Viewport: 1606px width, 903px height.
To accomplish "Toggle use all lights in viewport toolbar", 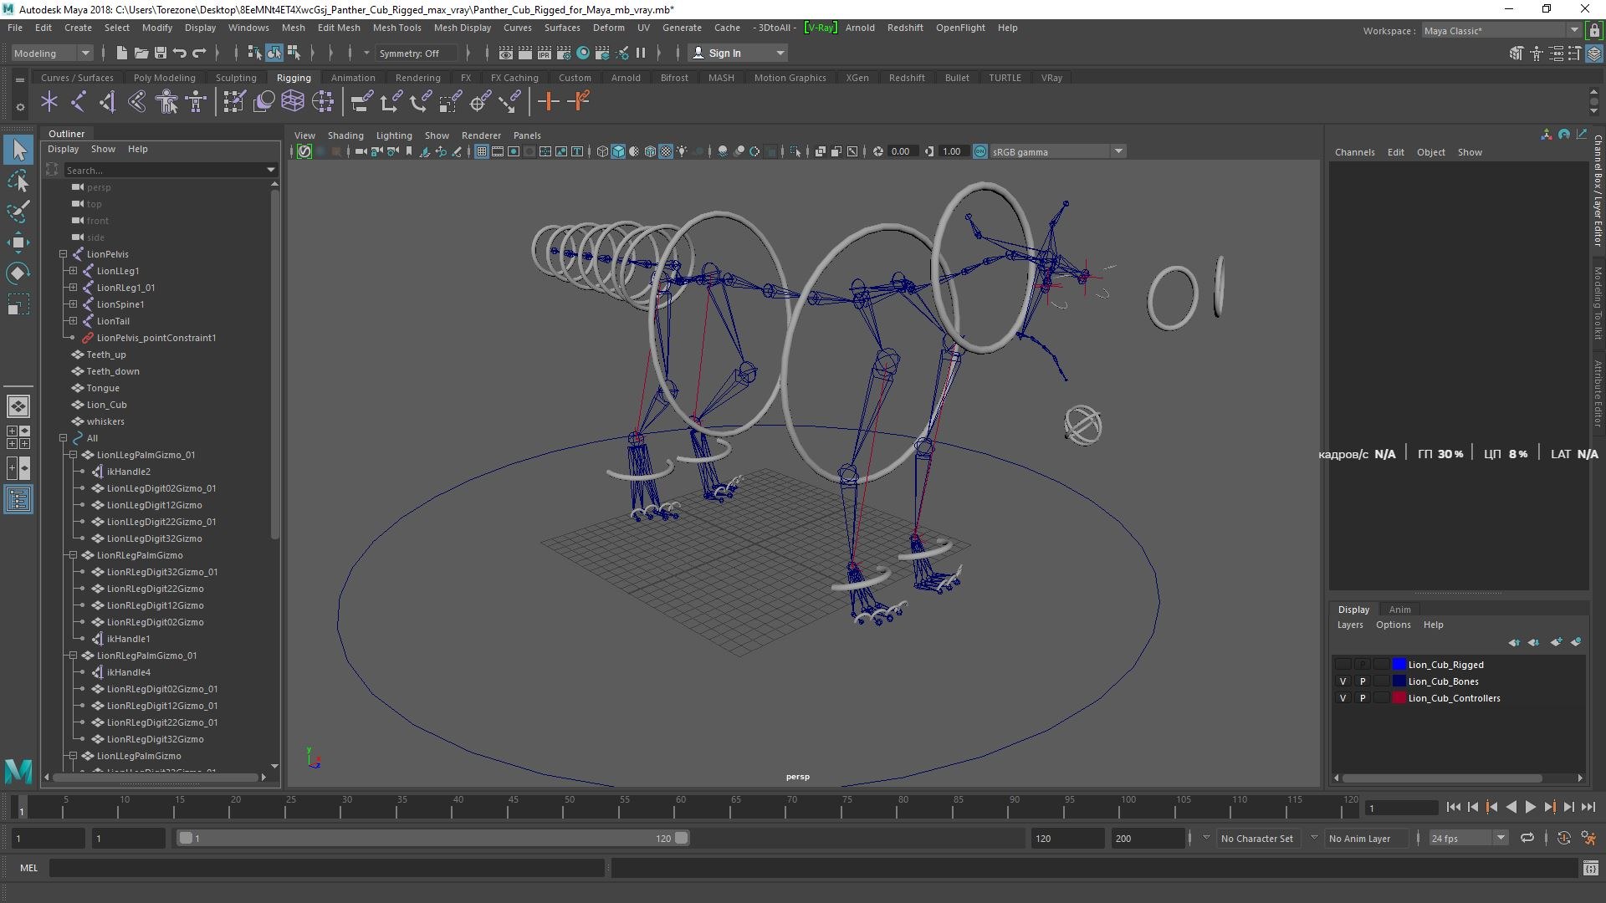I will [x=683, y=151].
